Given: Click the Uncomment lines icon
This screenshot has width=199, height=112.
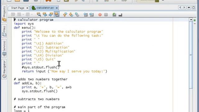Looking at the screenshot, I should 120,15.
